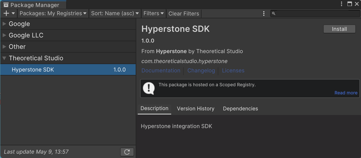Switch to the Description tab
Viewport: 361px width, 158px height.
(154, 108)
